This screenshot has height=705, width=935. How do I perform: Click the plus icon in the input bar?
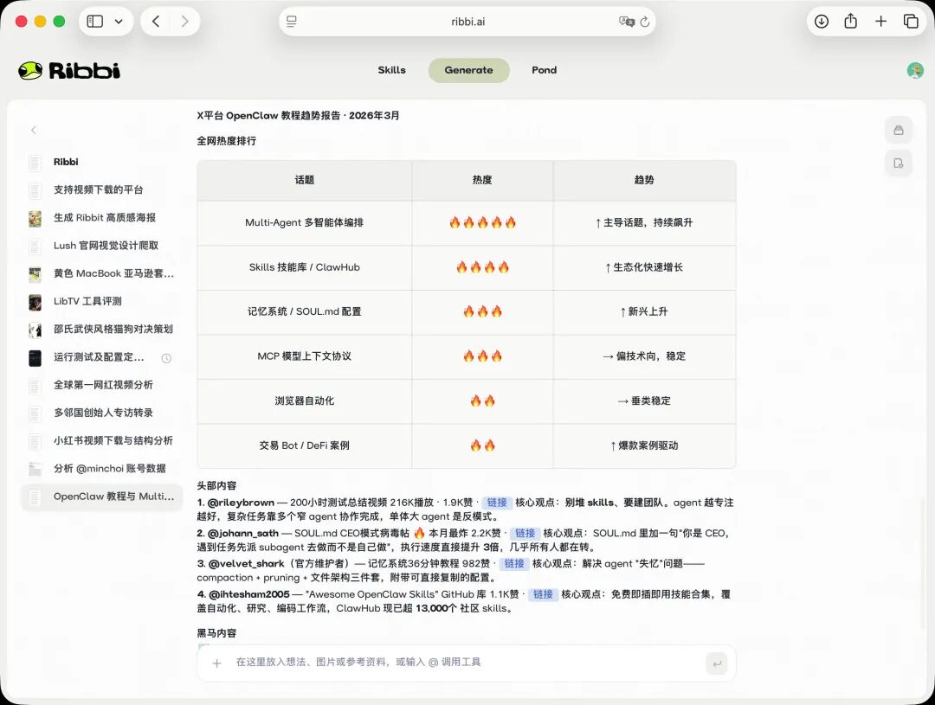[216, 663]
